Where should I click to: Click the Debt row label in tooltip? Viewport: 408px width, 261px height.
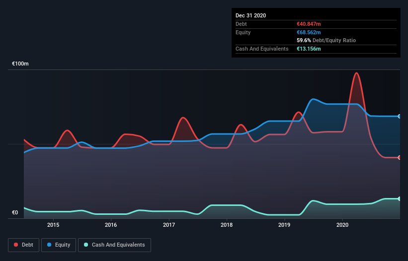tap(241, 24)
